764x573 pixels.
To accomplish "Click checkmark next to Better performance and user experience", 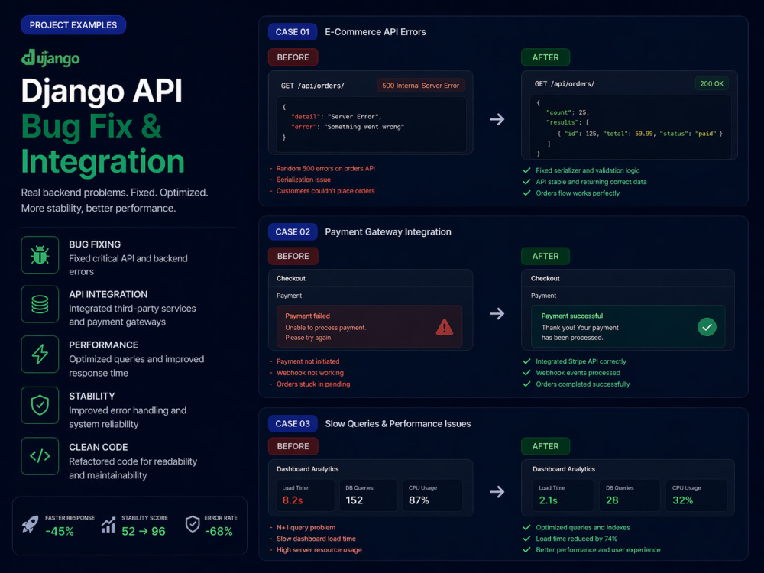I will click(526, 550).
